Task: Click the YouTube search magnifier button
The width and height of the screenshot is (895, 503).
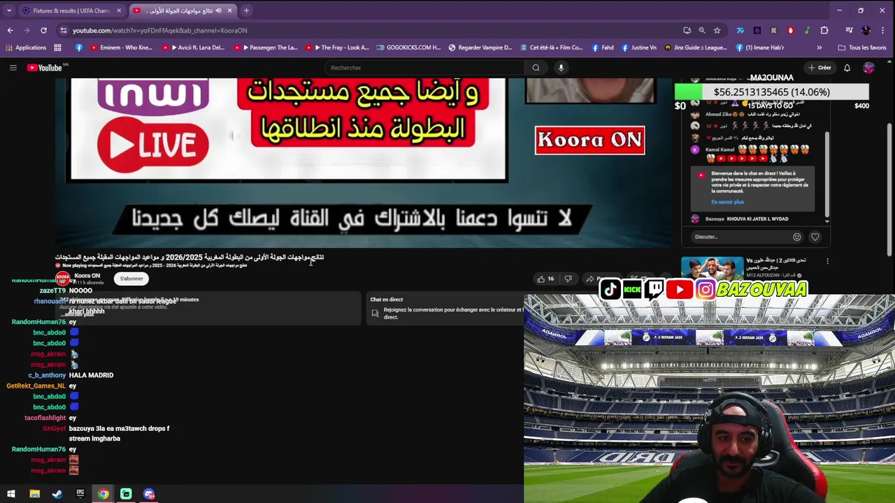Action: [x=536, y=68]
